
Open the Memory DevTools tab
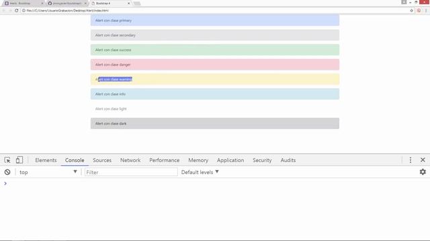(198, 160)
